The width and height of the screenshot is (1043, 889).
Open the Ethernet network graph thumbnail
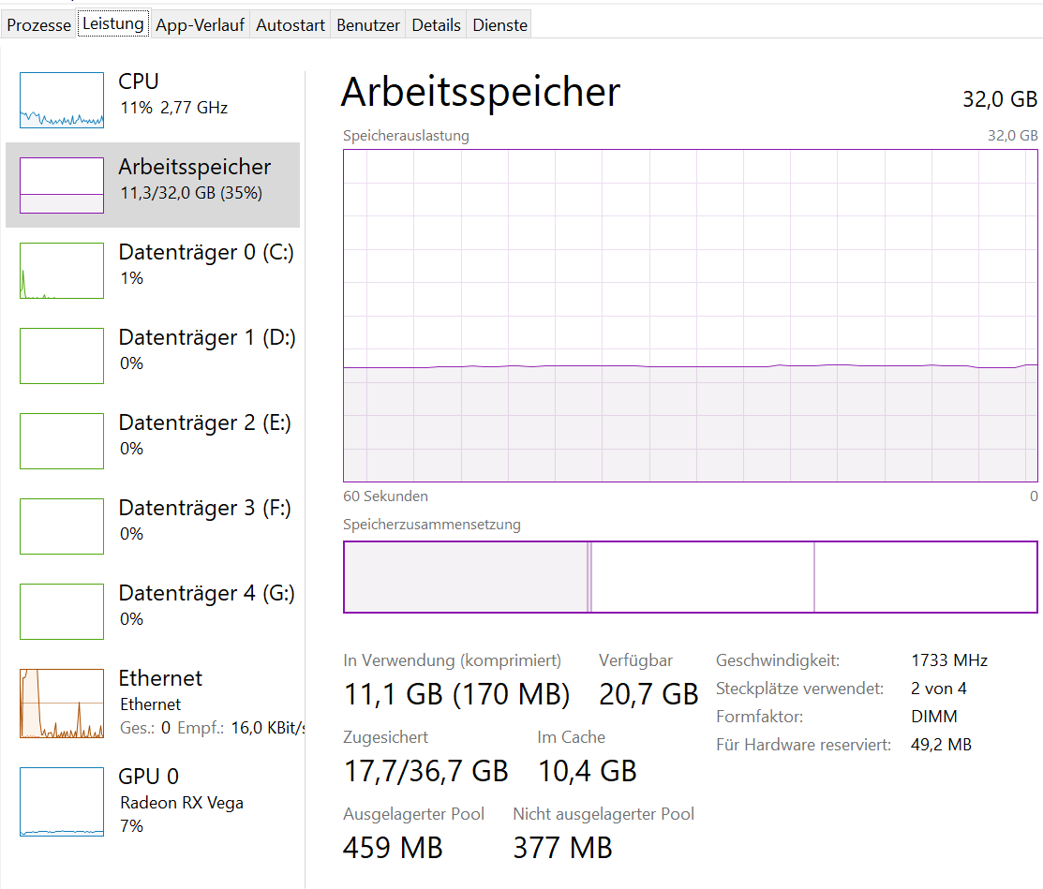pyautogui.click(x=62, y=704)
